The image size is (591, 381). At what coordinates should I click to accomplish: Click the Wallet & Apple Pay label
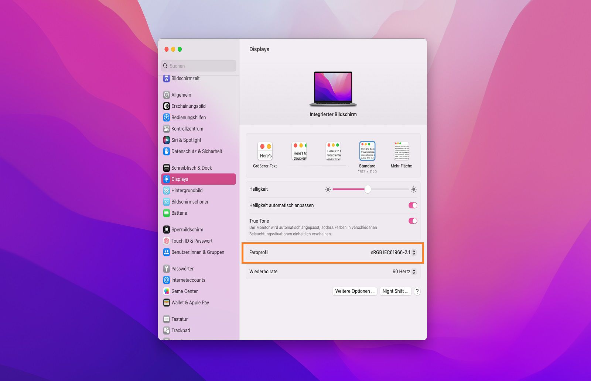pyautogui.click(x=190, y=303)
